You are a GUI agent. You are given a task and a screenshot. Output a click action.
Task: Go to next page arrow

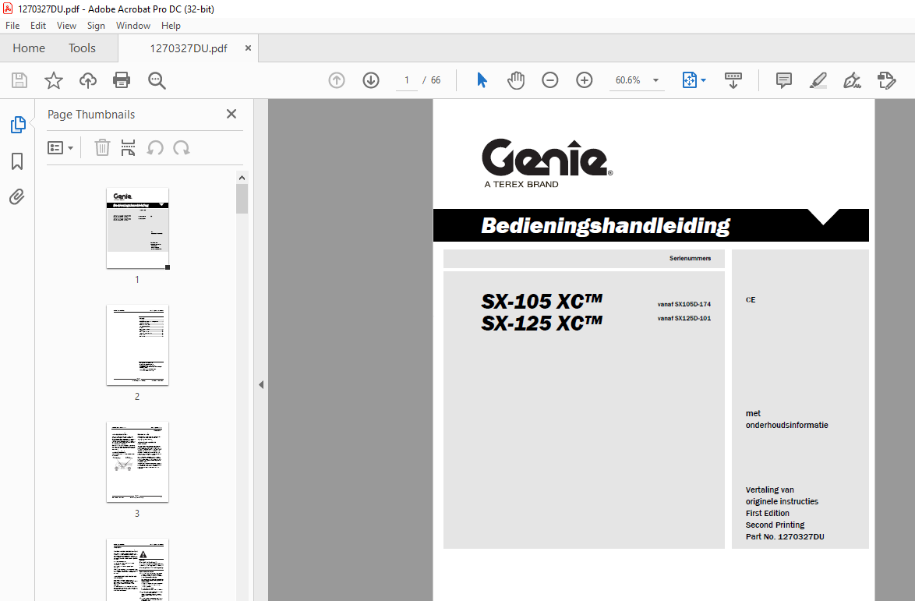click(x=371, y=80)
